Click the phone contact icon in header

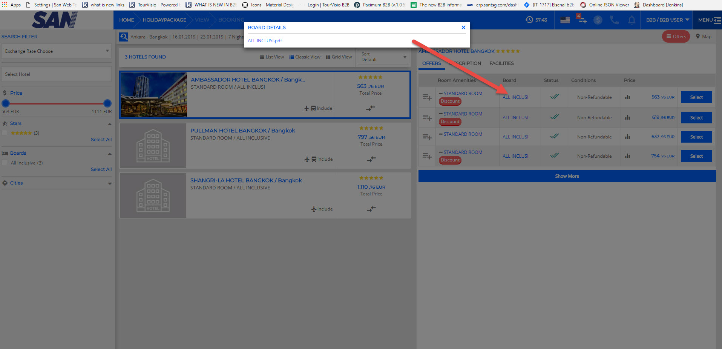(614, 20)
